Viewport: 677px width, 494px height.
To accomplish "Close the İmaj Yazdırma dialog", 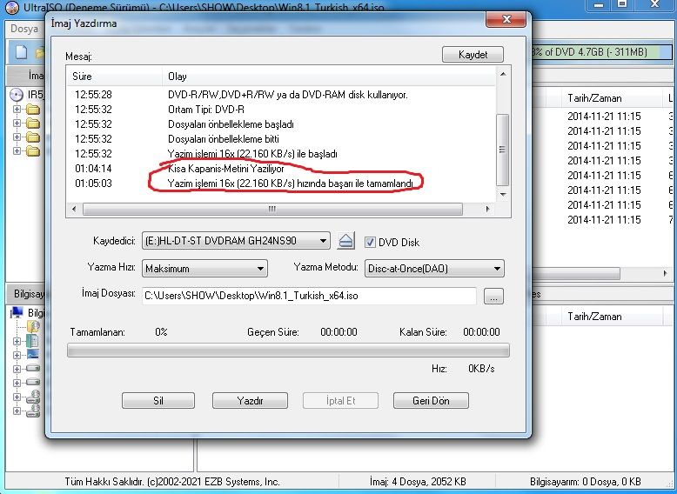I will [x=506, y=19].
